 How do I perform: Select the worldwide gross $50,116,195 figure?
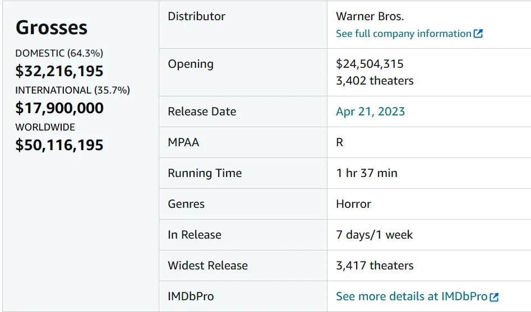click(59, 145)
